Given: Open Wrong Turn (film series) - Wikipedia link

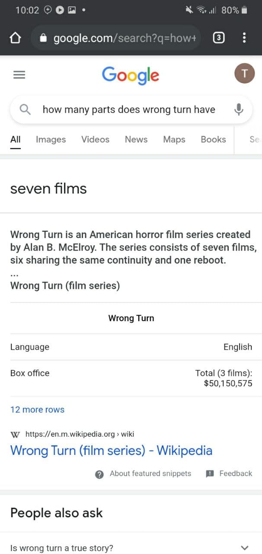Looking at the screenshot, I should tap(111, 451).
